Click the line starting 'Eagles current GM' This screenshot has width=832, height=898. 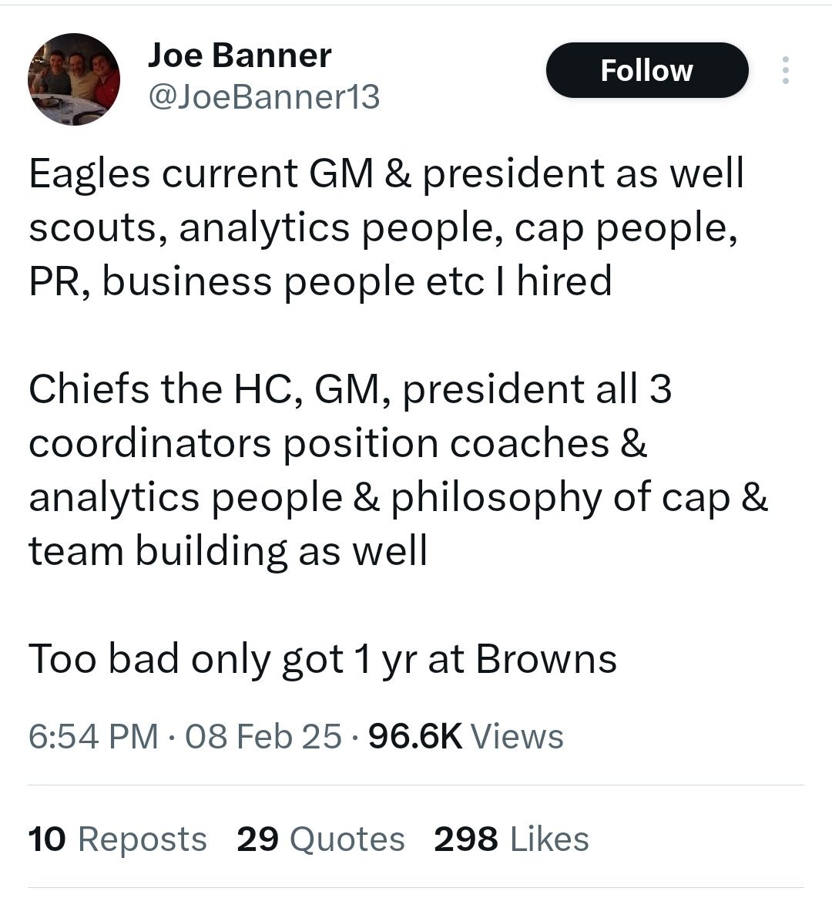click(x=386, y=173)
